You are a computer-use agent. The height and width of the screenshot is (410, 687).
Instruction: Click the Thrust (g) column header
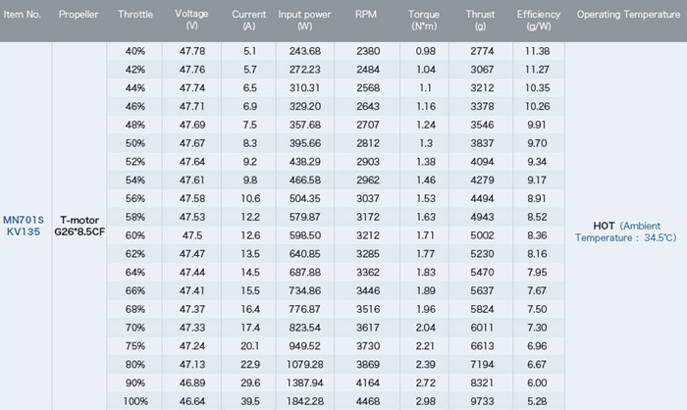pyautogui.click(x=482, y=21)
